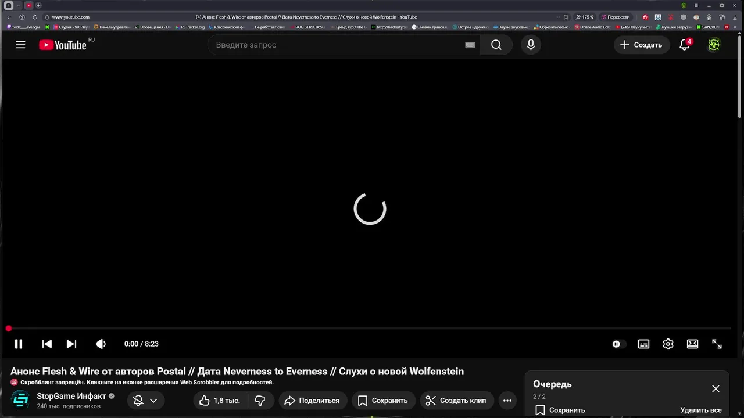Screen dimensions: 744x418
Task: Reload the page
Action: [35, 17]
